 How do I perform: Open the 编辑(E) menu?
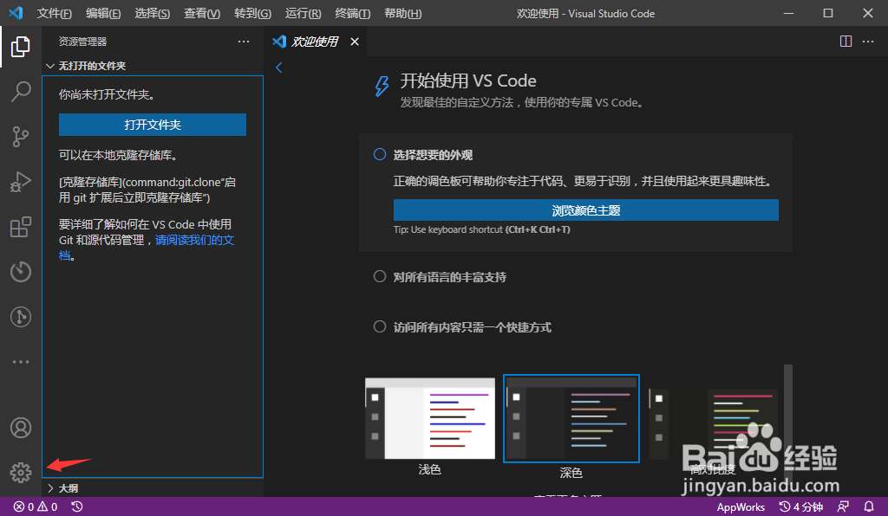103,13
